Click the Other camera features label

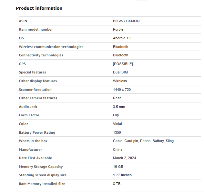coord(38,98)
